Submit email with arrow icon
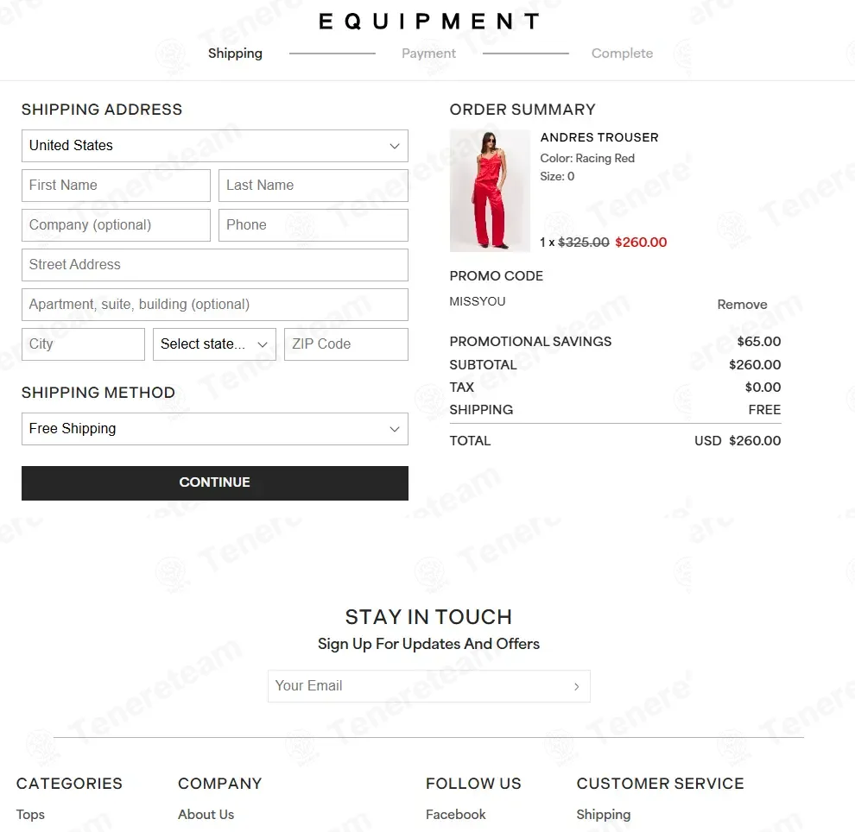The width and height of the screenshot is (855, 832). coord(576,686)
